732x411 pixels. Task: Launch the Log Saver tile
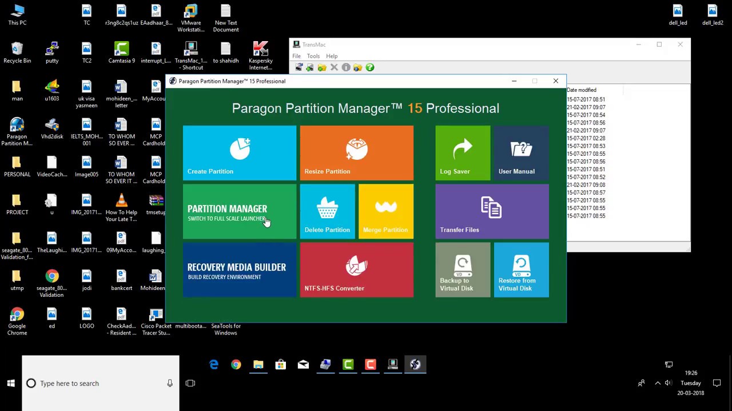[463, 153]
